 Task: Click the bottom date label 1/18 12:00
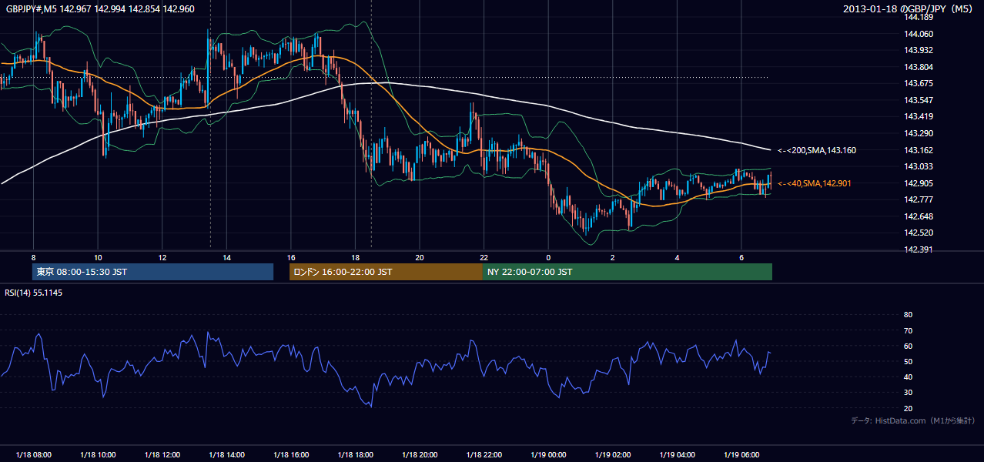[162, 455]
